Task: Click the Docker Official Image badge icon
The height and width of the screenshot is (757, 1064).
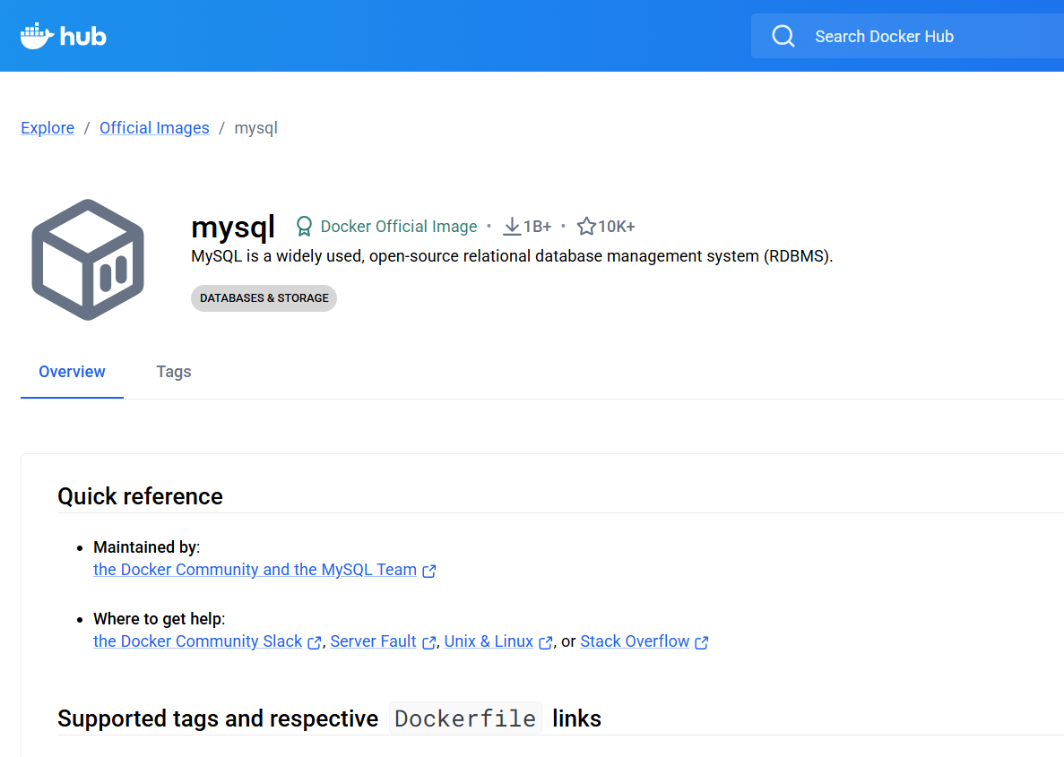Action: tap(304, 227)
